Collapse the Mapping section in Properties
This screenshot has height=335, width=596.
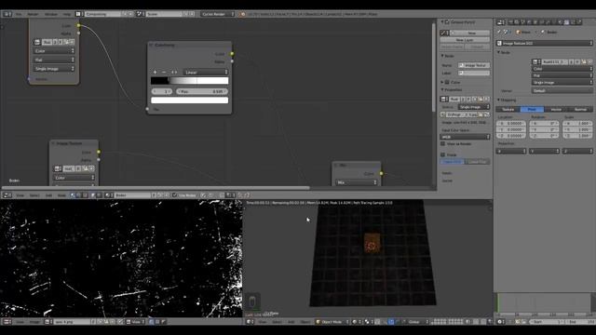[499, 100]
